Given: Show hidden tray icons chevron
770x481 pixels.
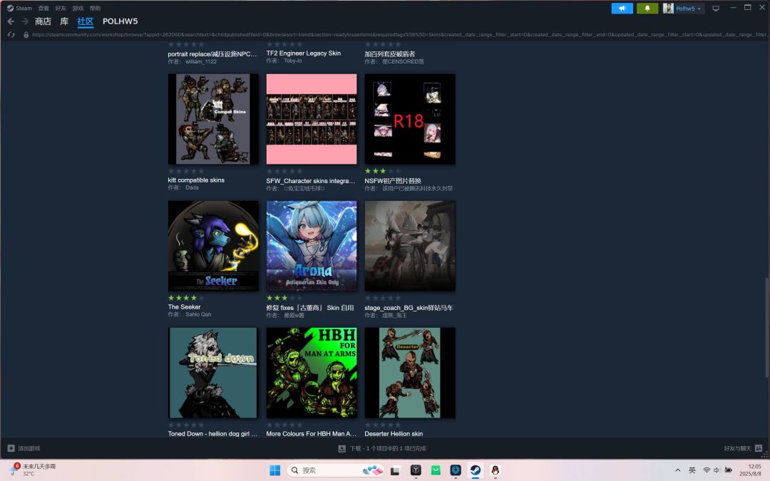Looking at the screenshot, I should (x=678, y=470).
